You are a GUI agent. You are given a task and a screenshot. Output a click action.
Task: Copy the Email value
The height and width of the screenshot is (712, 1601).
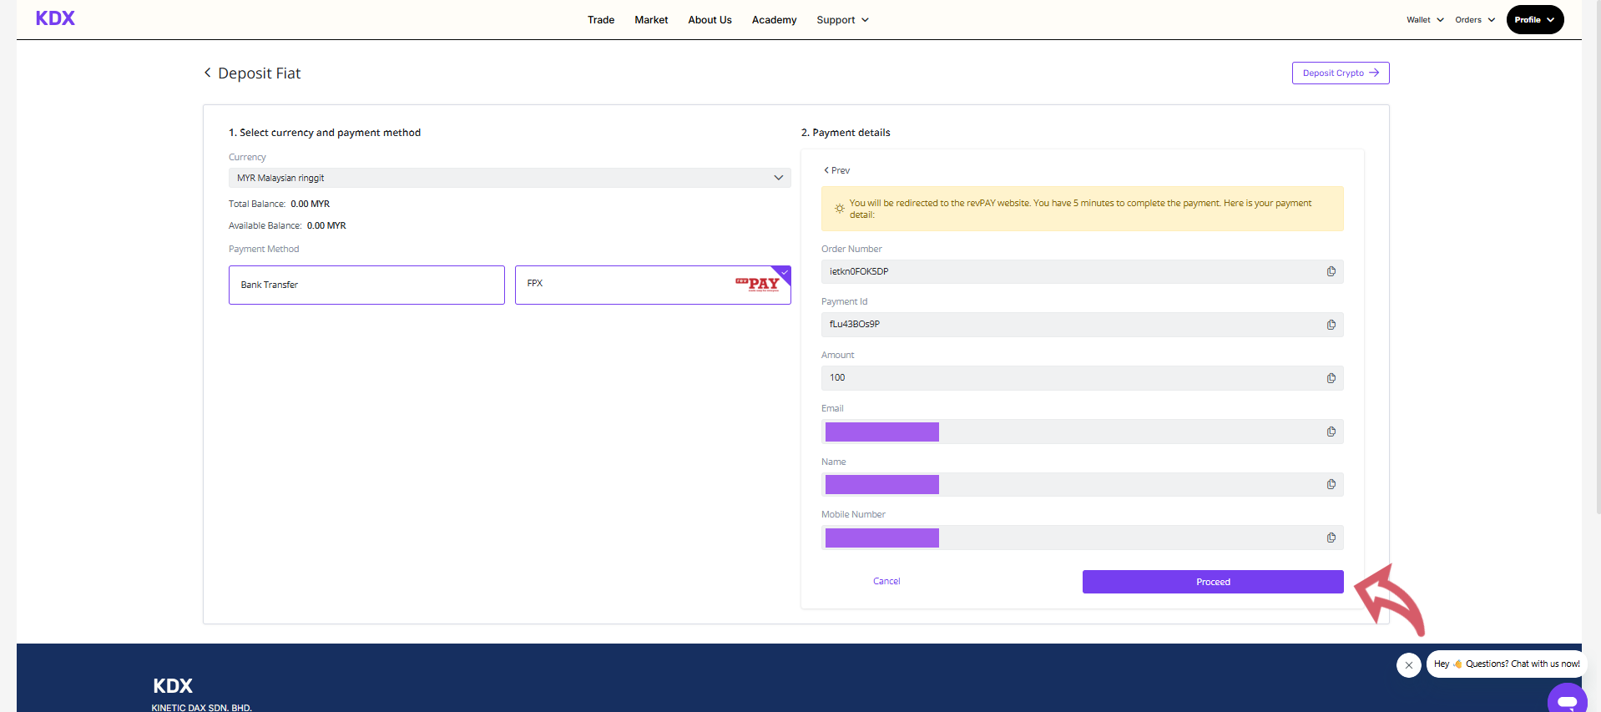[1331, 432]
